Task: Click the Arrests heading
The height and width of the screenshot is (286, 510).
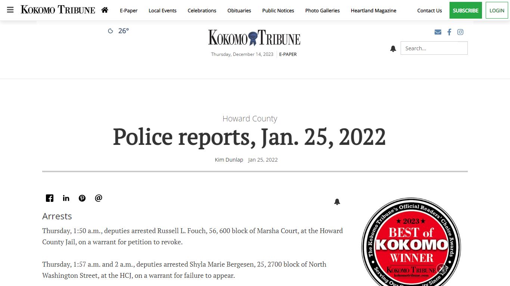Action: 57,216
